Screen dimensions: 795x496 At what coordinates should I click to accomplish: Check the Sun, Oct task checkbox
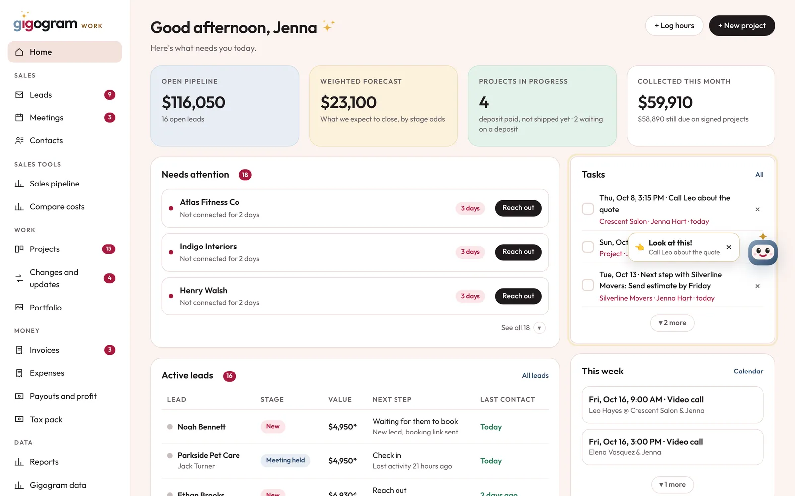click(x=588, y=247)
